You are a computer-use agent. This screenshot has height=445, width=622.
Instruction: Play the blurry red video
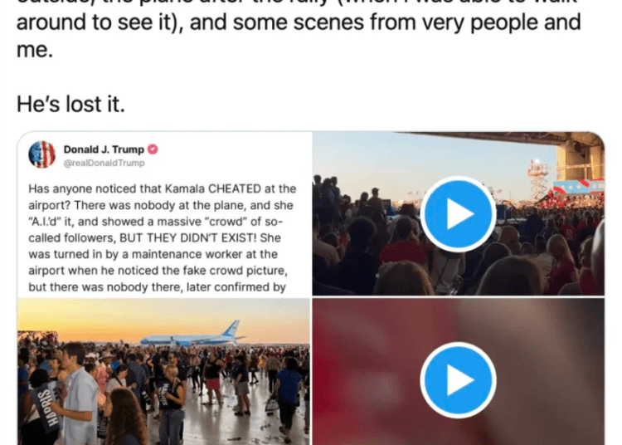click(458, 380)
